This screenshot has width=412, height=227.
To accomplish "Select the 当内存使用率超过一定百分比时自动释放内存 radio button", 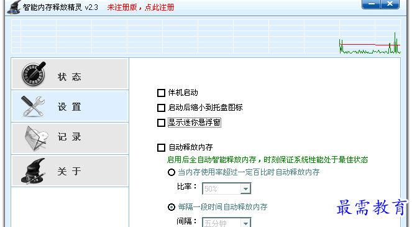I will 172,172.
